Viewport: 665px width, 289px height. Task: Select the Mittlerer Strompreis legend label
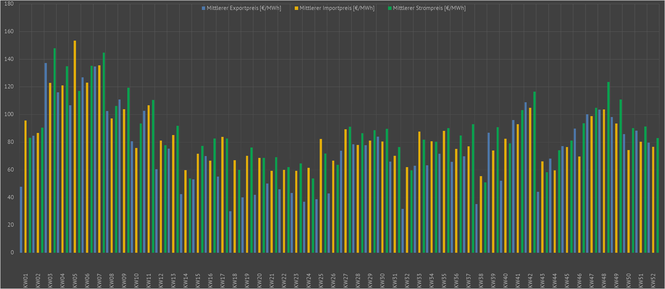pyautogui.click(x=429, y=8)
